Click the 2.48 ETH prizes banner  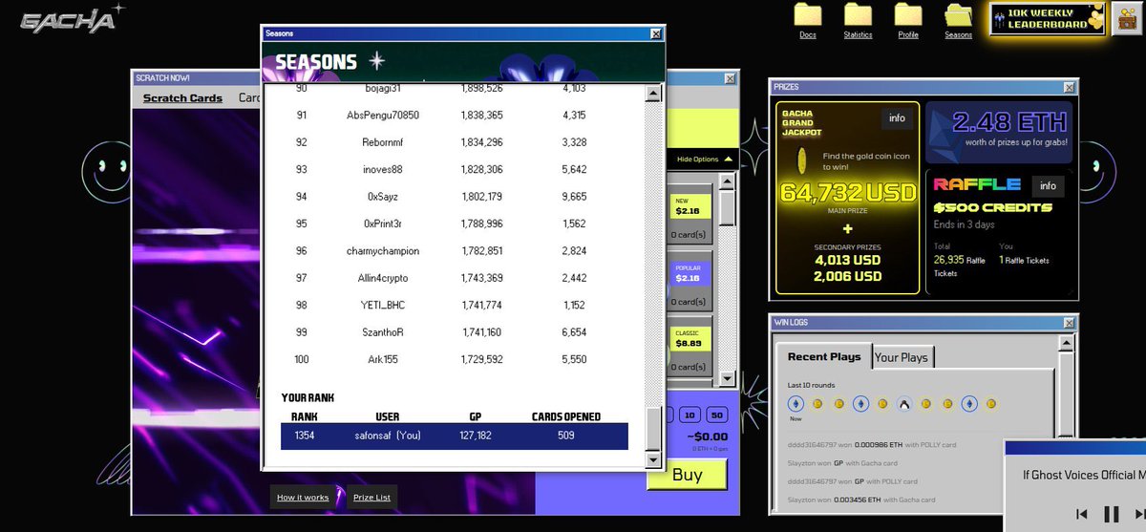(x=998, y=132)
